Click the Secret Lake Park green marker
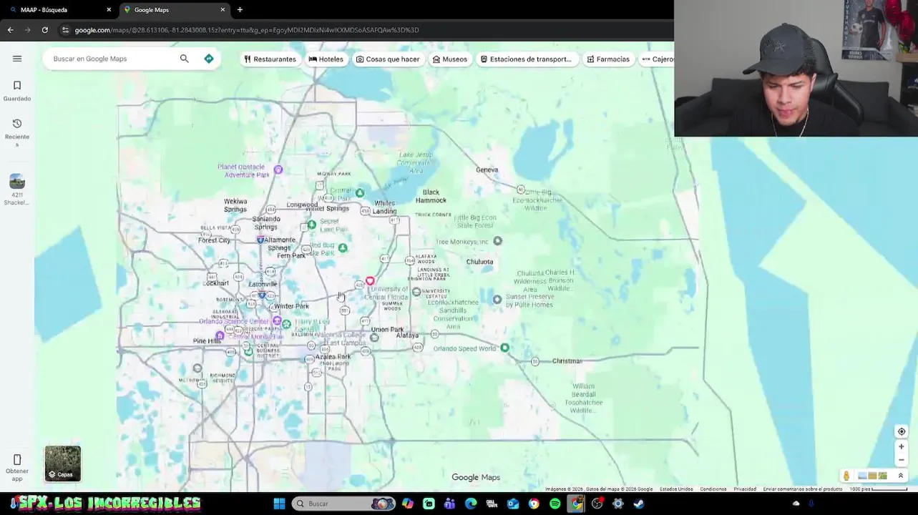Image resolution: width=918 pixels, height=515 pixels. coord(312,225)
